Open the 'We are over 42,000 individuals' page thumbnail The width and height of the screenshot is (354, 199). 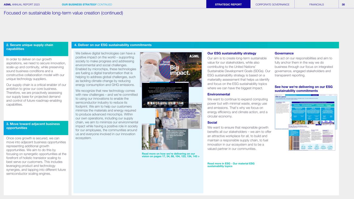tap(165, 95)
